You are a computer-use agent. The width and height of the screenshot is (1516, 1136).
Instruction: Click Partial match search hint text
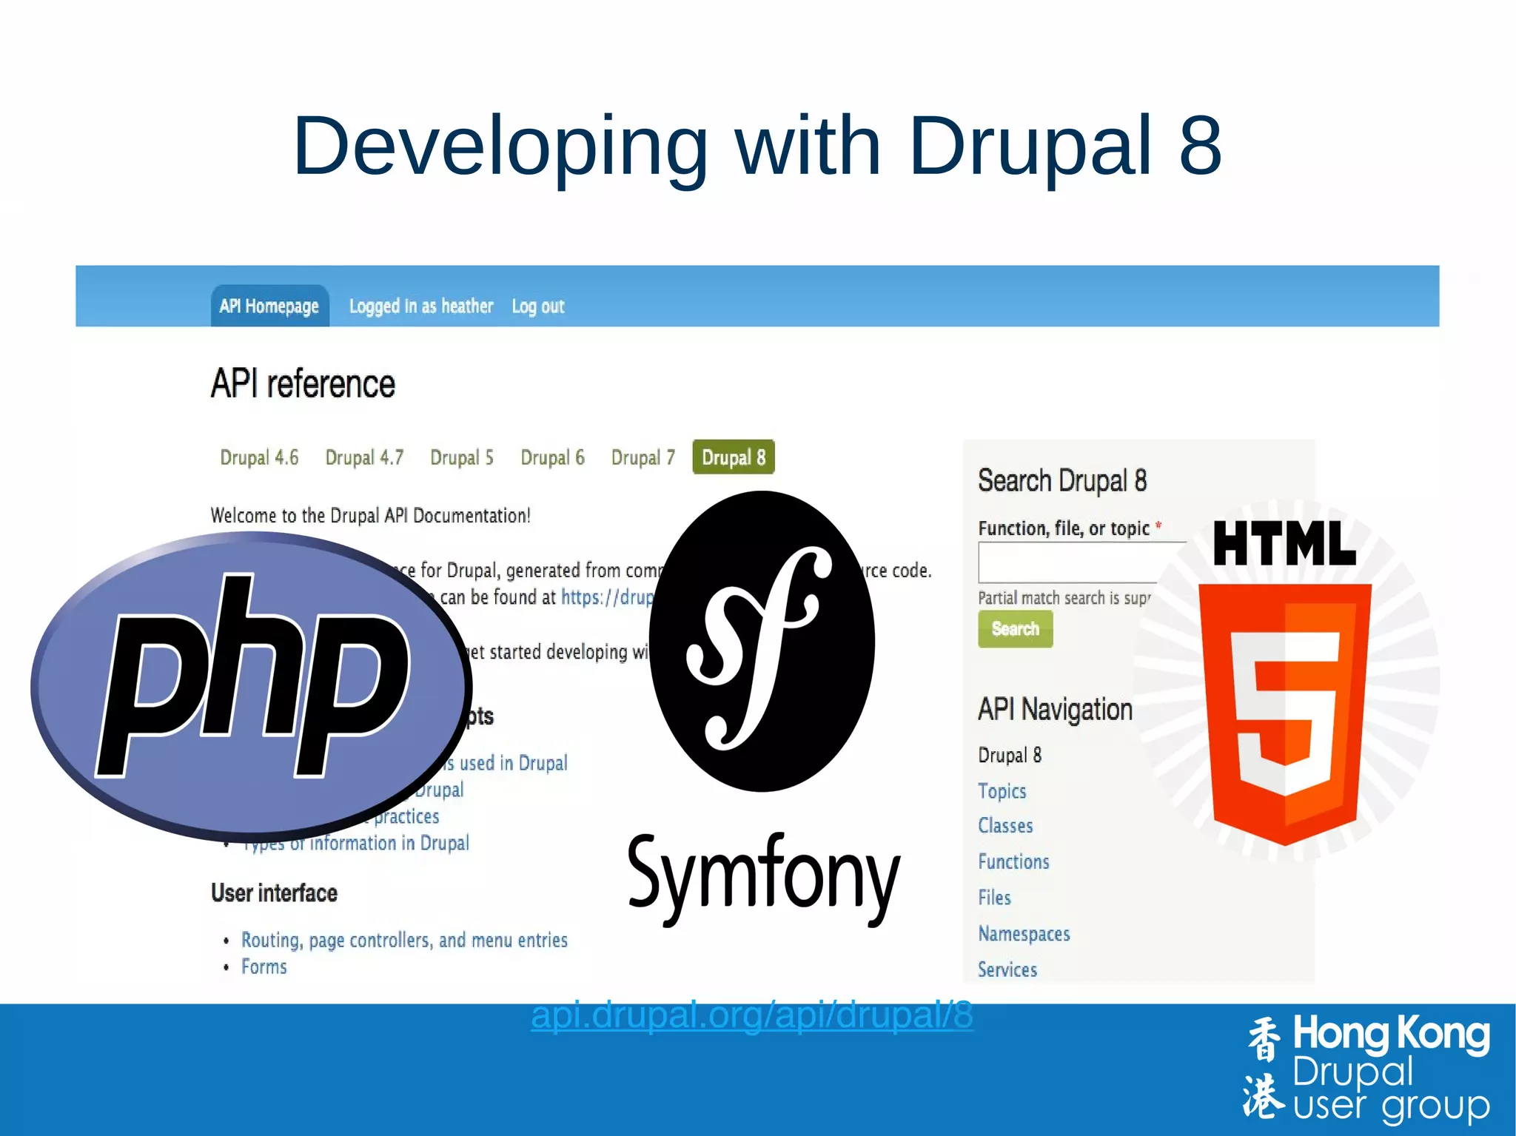click(x=1064, y=598)
